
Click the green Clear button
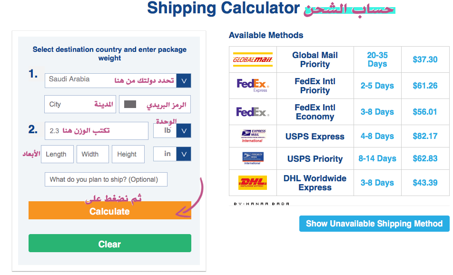coord(110,243)
